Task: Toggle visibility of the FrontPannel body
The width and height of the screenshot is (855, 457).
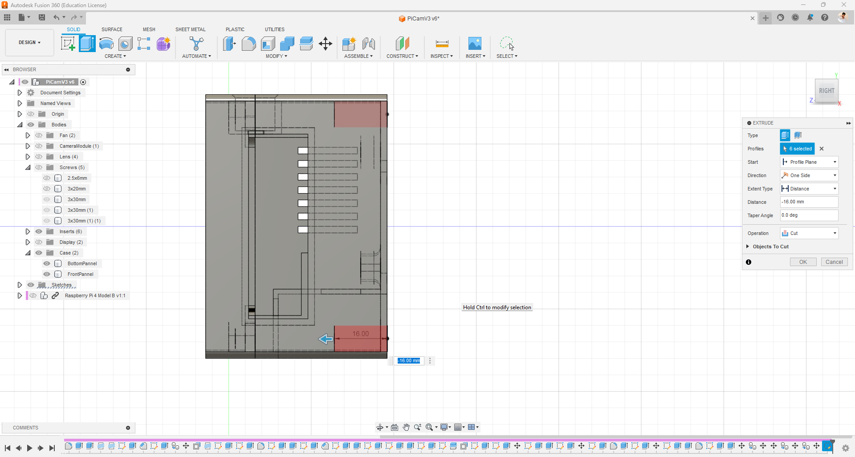Action: tap(47, 274)
